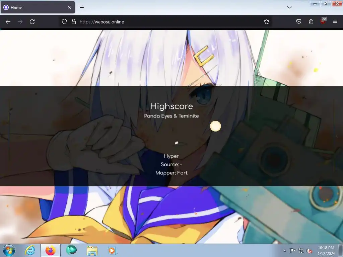Viewport: 343px width, 257px height.
Task: Open the Action Center flag icon
Action: [x=293, y=251]
